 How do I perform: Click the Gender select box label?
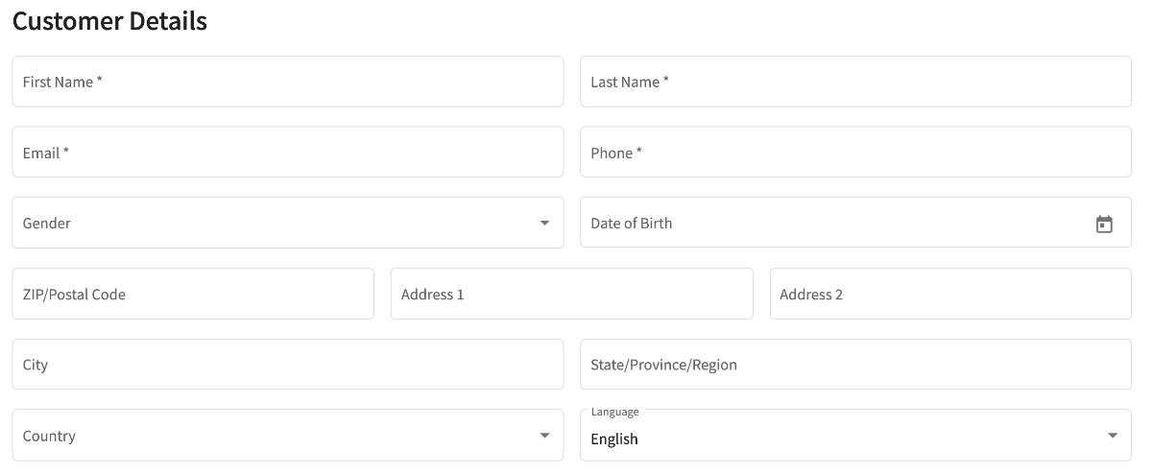tap(47, 224)
